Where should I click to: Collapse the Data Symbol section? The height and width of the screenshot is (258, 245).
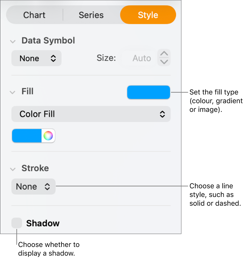(13, 41)
